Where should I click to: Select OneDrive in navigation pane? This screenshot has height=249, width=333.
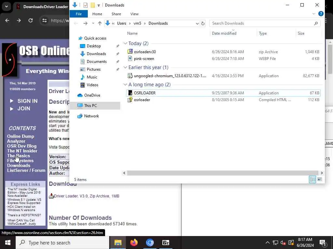[x=92, y=95]
